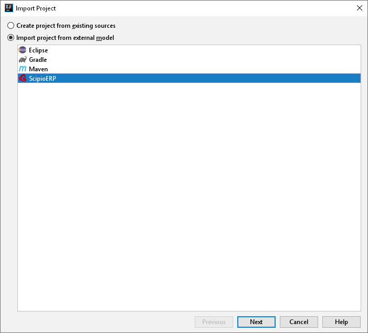Select the Eclipse list entry text
The image size is (368, 333).
[x=38, y=50]
